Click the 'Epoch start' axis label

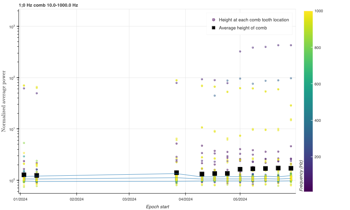point(157,206)
